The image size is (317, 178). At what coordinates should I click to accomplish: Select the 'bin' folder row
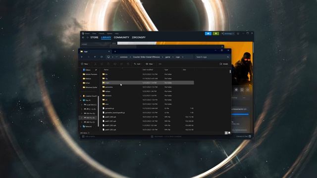[x=148, y=74]
